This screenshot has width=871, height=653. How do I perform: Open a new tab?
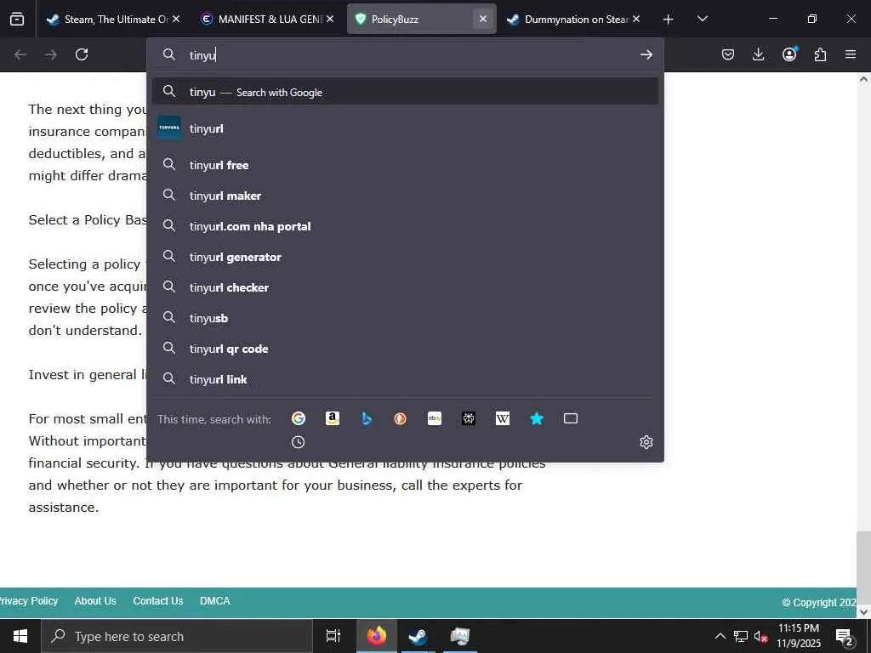pos(669,19)
